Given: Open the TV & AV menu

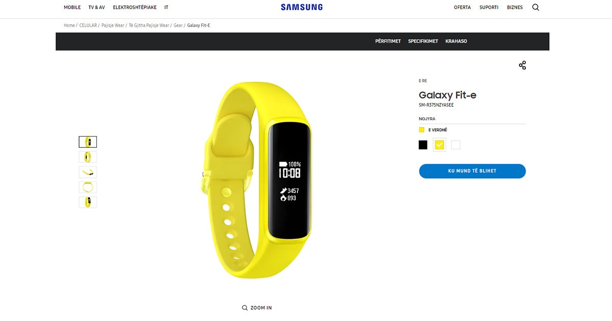Looking at the screenshot, I should coord(97,8).
